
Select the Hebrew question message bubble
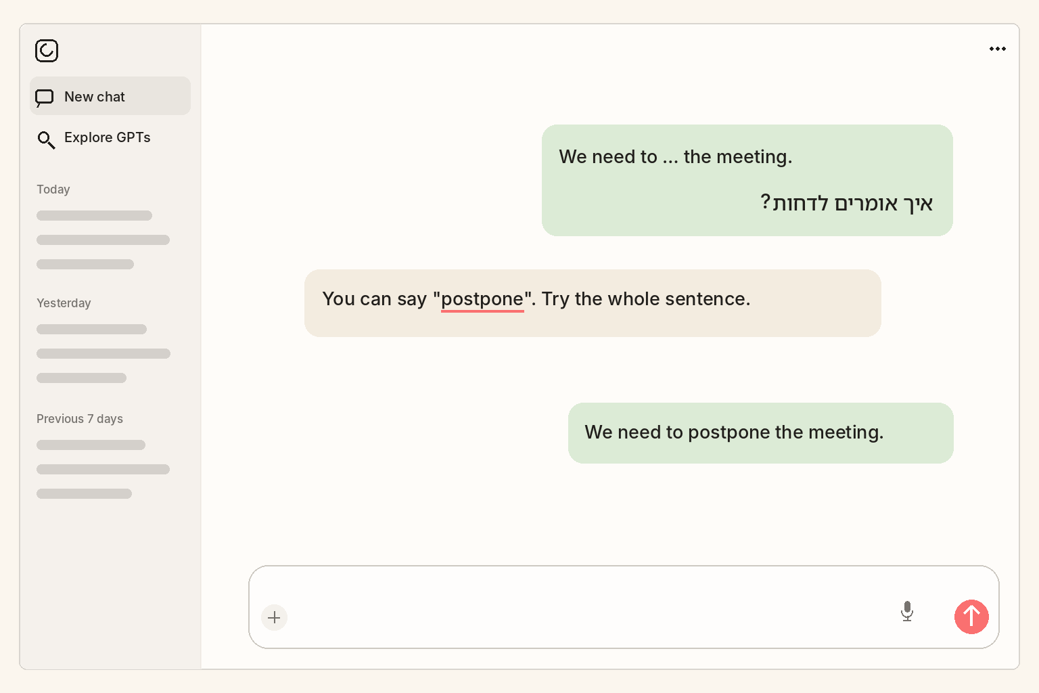[x=747, y=180]
